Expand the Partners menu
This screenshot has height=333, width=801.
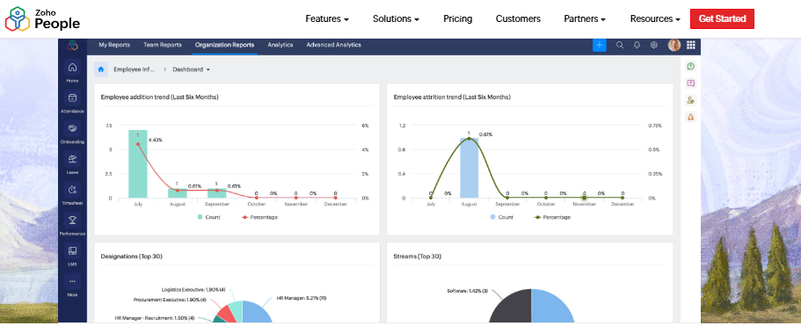[585, 19]
